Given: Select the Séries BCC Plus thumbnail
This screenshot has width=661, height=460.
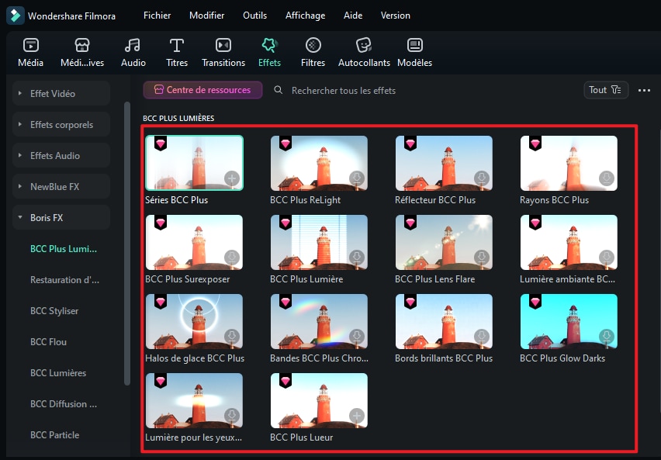Looking at the screenshot, I should 194,163.
